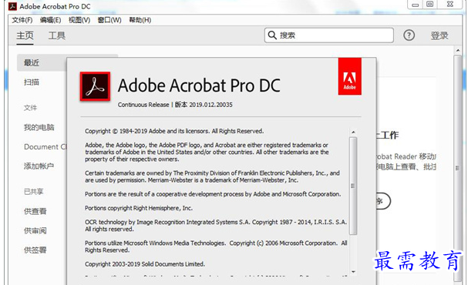The width and height of the screenshot is (468, 285).
Task: Click the Adobe Acrobat Pro DC heading
Action: click(x=199, y=85)
